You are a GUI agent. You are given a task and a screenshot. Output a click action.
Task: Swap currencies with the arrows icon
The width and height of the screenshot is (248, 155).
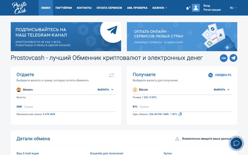[x=112, y=75]
